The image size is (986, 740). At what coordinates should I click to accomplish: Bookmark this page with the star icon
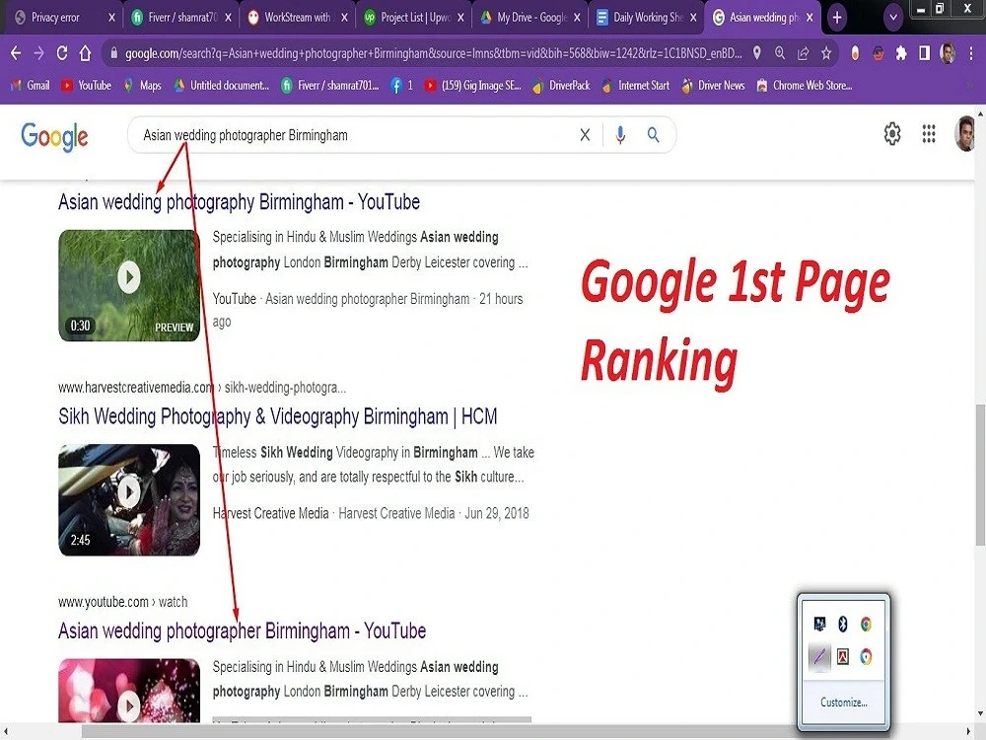coord(826,53)
